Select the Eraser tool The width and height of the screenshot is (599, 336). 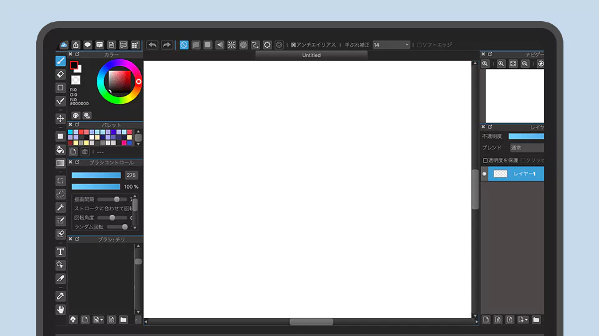61,74
